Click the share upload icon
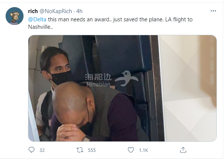 coord(183,150)
